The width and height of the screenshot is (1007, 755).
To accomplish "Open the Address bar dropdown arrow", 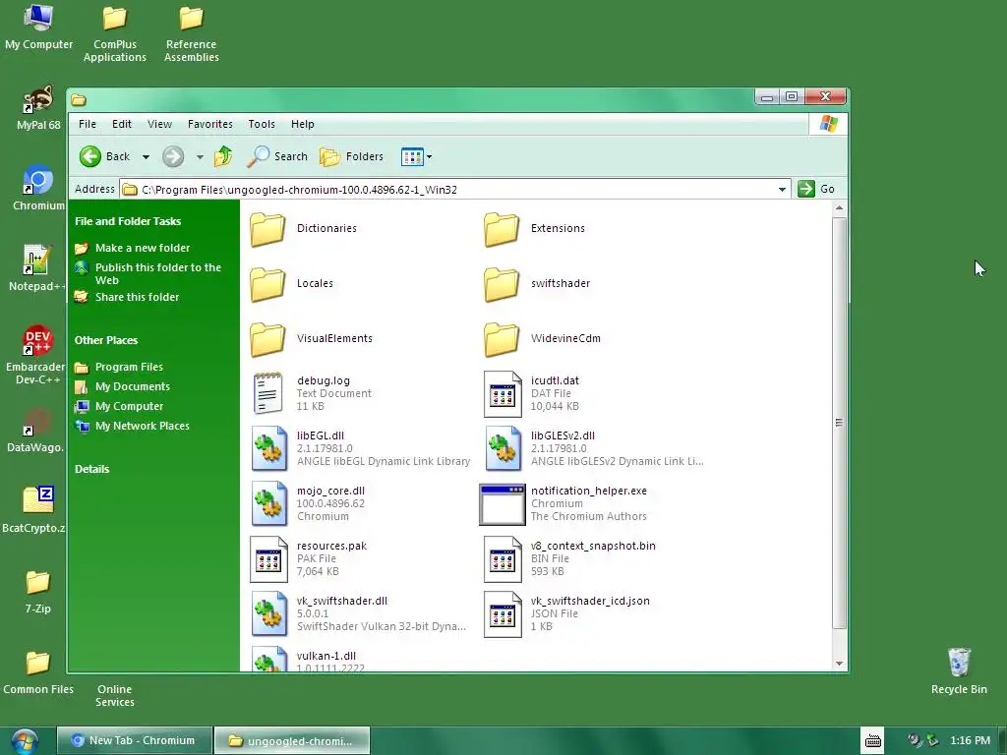I will click(782, 190).
